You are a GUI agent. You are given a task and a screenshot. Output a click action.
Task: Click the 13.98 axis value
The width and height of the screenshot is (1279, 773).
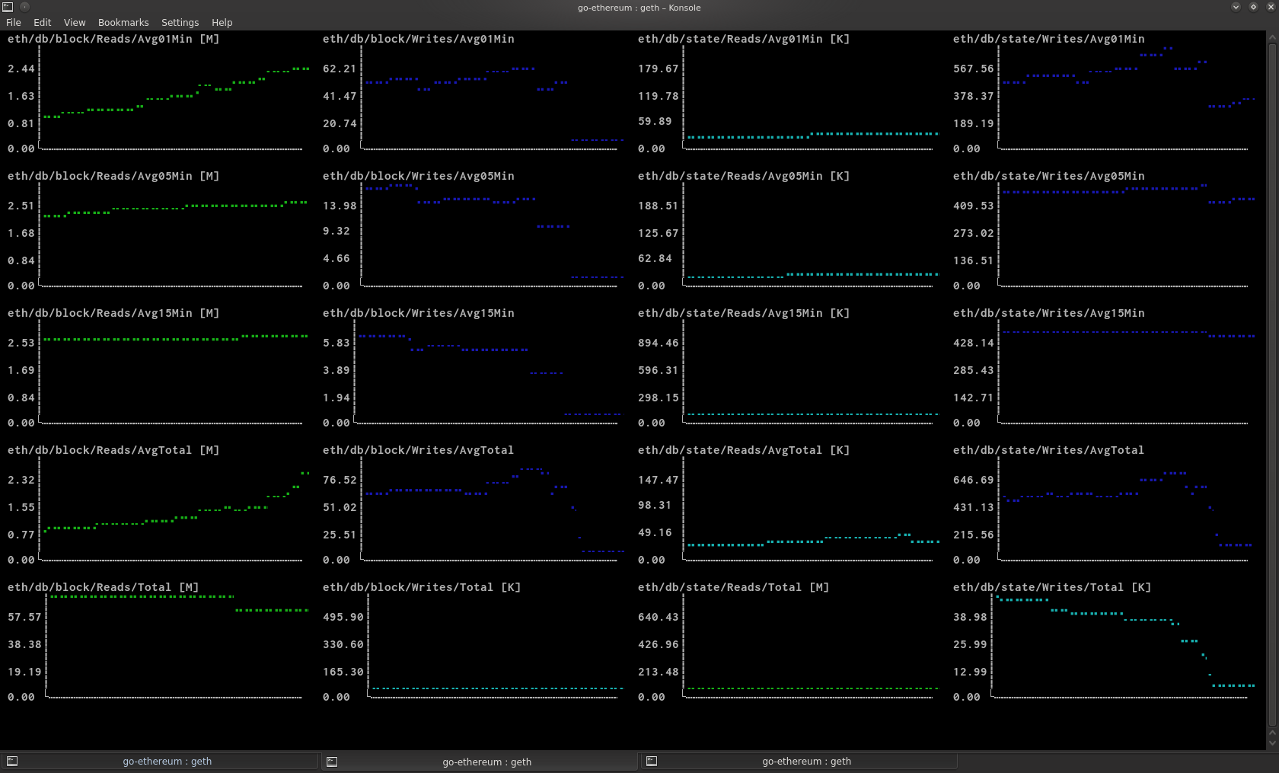click(x=340, y=206)
